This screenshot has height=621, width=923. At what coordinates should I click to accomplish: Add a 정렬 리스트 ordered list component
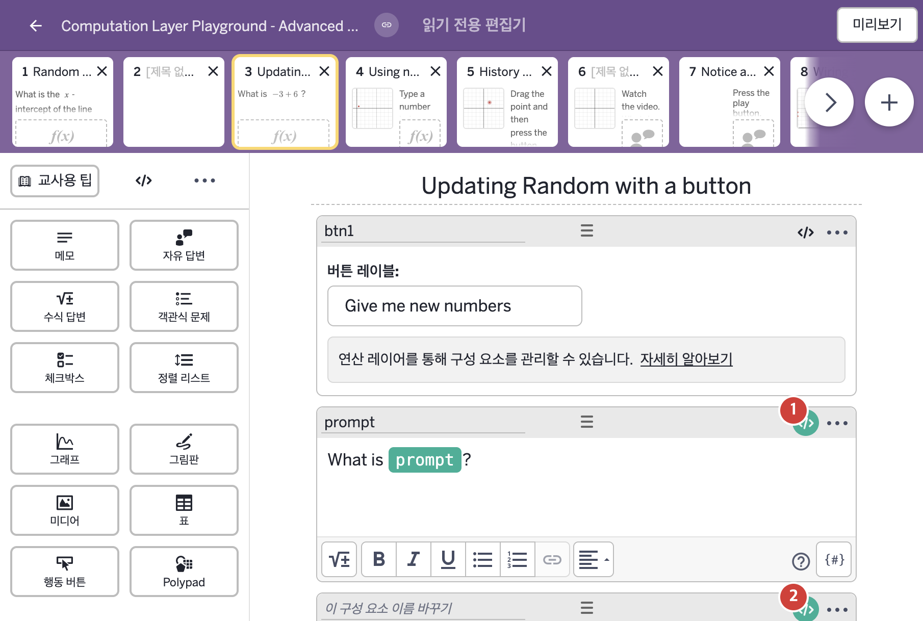[184, 368]
